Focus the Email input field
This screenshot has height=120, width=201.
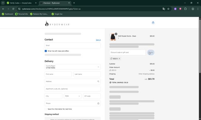73,46
